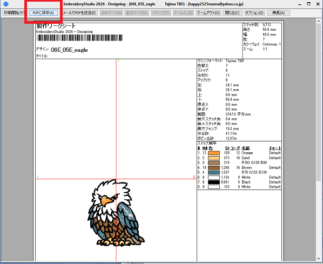Click the Orange color swatch in stop sequence
The image size is (323, 264).
click(x=214, y=153)
